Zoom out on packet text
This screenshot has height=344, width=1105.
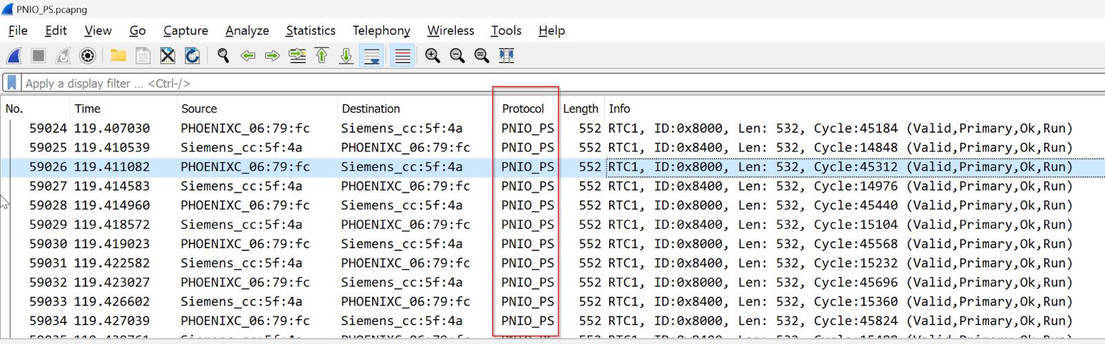(457, 56)
